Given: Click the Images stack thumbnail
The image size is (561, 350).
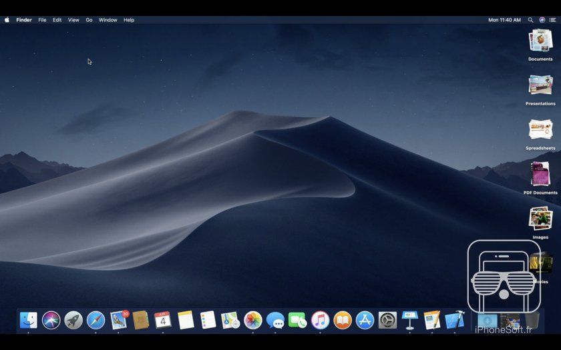Looking at the screenshot, I should [540, 219].
